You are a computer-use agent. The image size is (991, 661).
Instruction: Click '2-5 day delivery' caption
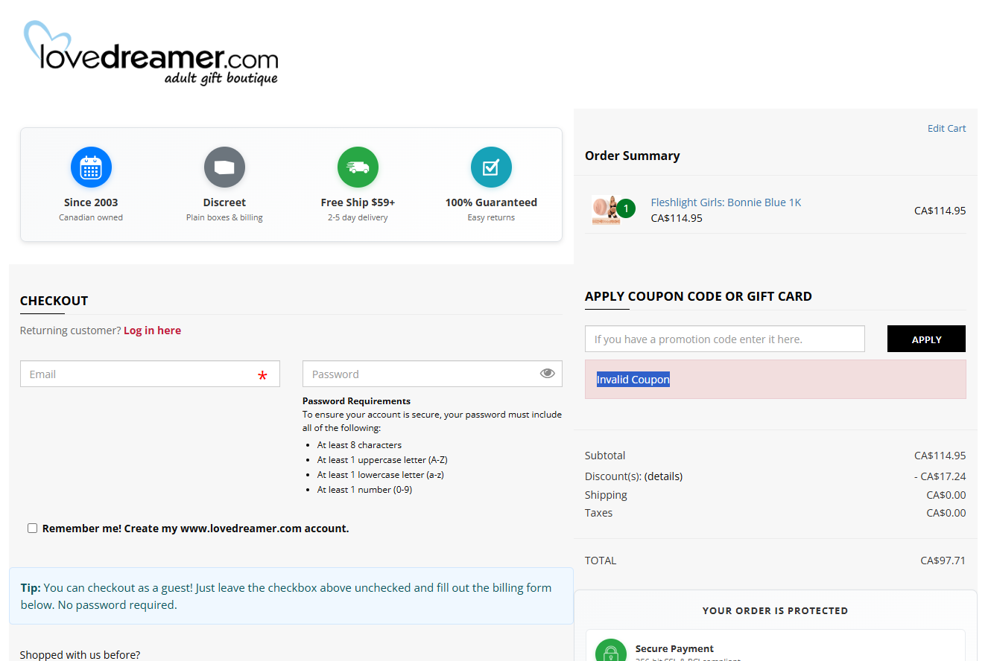(x=358, y=217)
